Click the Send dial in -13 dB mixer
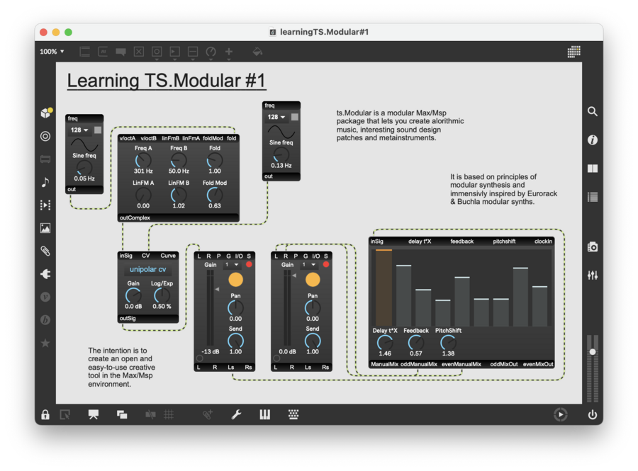The height and width of the screenshot is (471, 638). pos(235,341)
